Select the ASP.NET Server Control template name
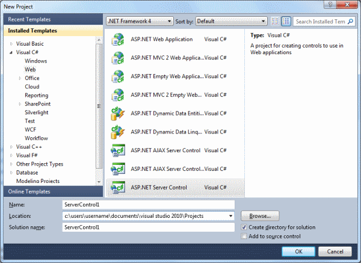Viewport: 361px width, 263px height. point(159,187)
